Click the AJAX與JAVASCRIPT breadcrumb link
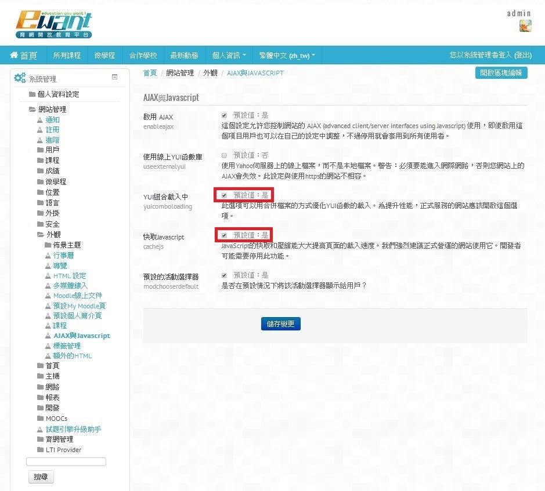 [x=255, y=73]
